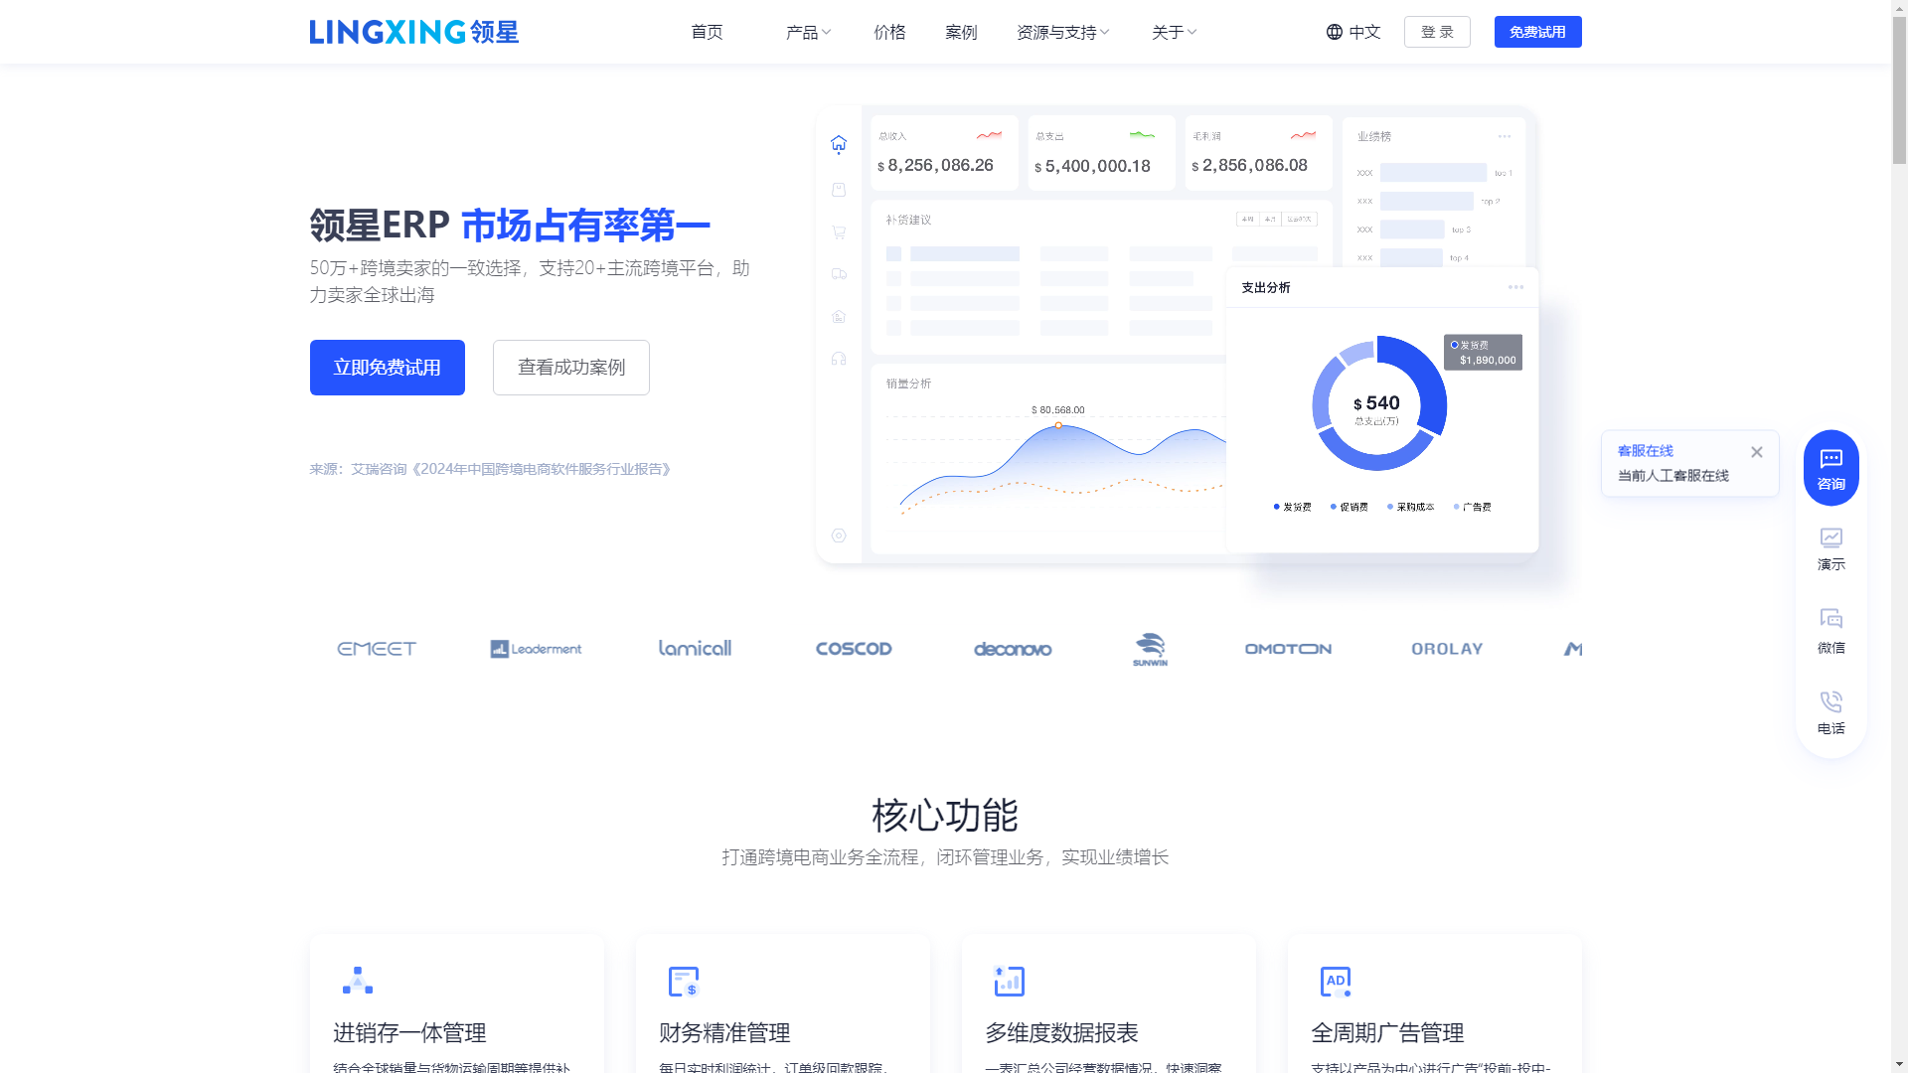
Task: Close the 客服在线 chat popup
Action: click(x=1756, y=451)
